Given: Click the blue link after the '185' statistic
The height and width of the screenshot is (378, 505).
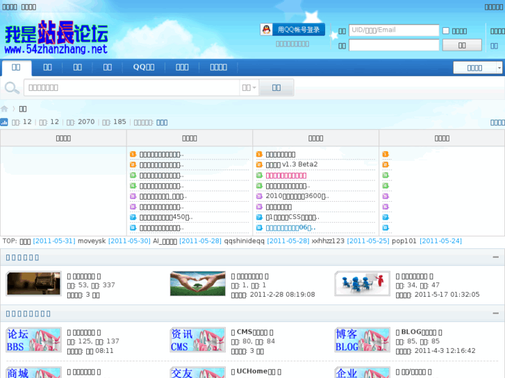Looking at the screenshot, I should point(162,123).
